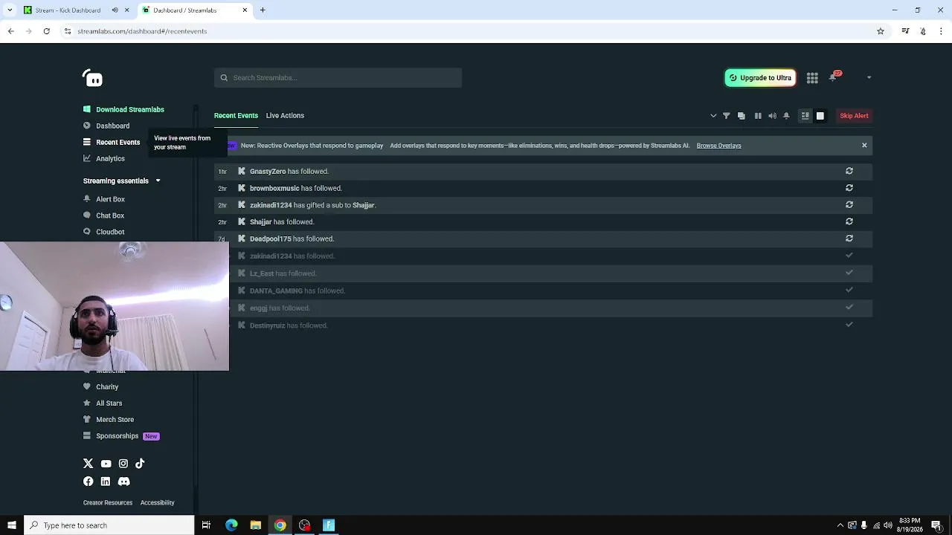Image resolution: width=952 pixels, height=535 pixels.
Task: Click the checkmark on the DANTA_GAMING row
Action: (849, 290)
